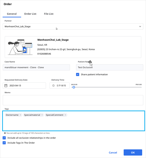Viewport: 146px width, 158px height.
Task: Open the Delivery Time selector
Action: pos(59,86)
